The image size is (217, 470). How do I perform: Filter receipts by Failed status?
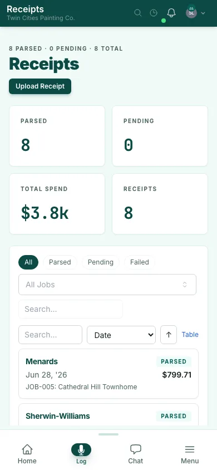coord(140,262)
